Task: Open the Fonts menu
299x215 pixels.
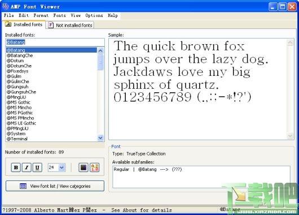Action: tap(59, 15)
